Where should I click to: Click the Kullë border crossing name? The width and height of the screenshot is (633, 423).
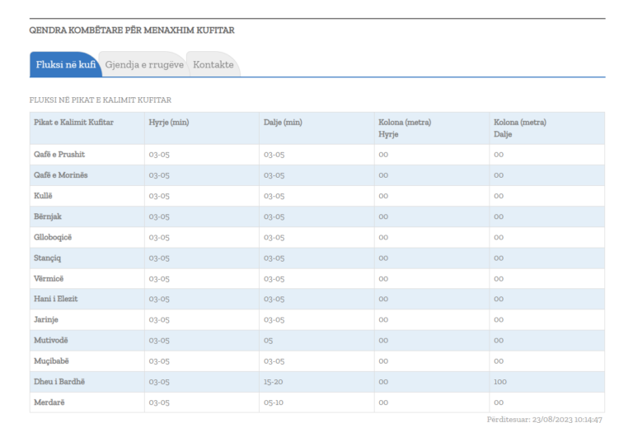click(43, 196)
